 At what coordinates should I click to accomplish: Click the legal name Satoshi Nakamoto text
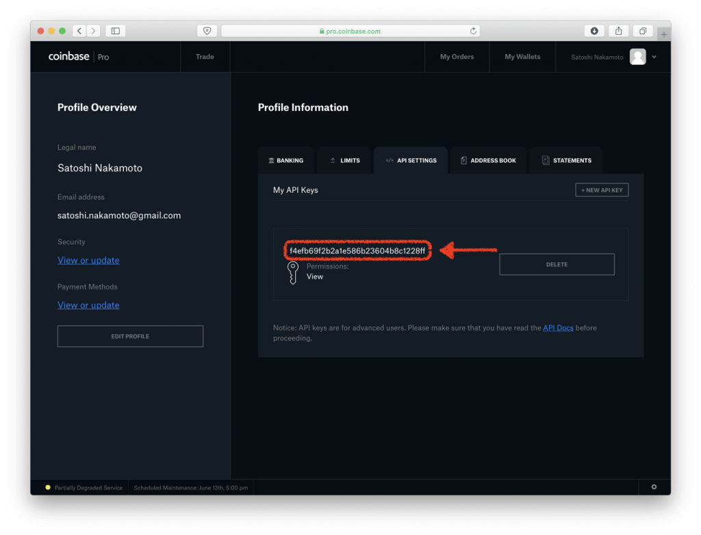pos(100,168)
